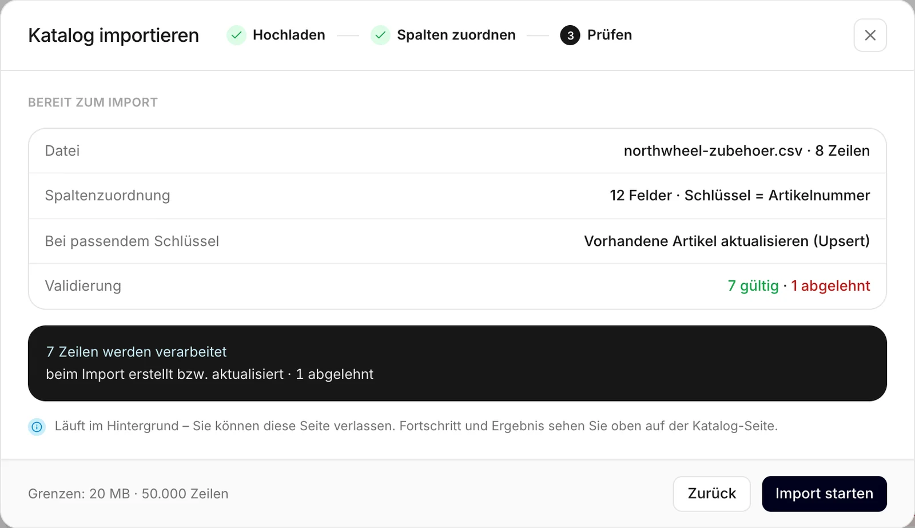Click the BEREIT ZUM IMPORT heading
The image size is (915, 528).
click(x=93, y=102)
